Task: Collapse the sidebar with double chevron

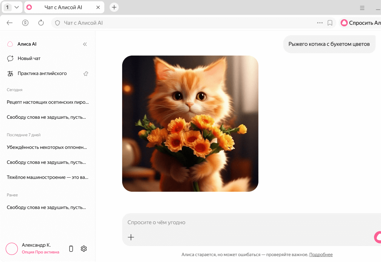Action: pos(85,44)
